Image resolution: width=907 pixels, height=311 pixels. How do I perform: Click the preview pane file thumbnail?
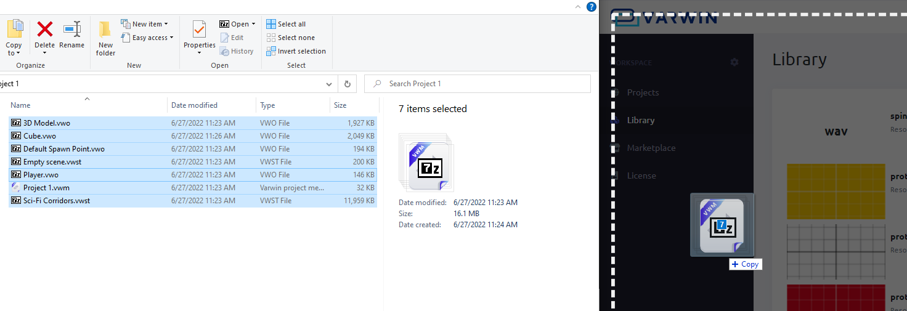tap(426, 162)
